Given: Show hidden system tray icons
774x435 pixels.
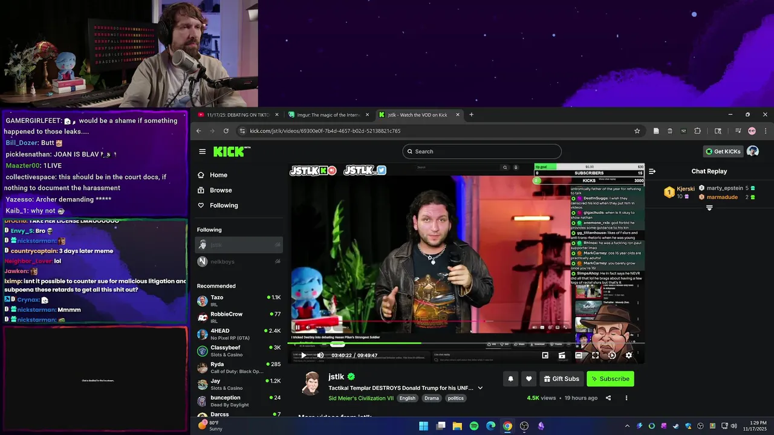Looking at the screenshot, I should tap(627, 426).
